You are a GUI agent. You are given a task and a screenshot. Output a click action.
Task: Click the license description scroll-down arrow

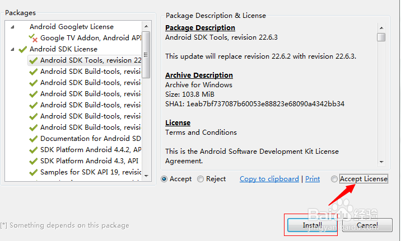(381, 162)
